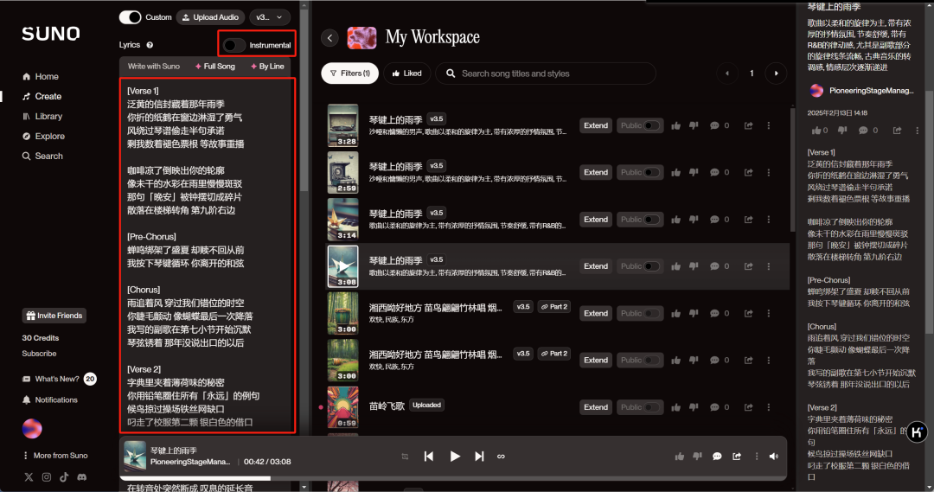Image resolution: width=934 pixels, height=492 pixels.
Task: Open Notifications
Action: tap(50, 400)
